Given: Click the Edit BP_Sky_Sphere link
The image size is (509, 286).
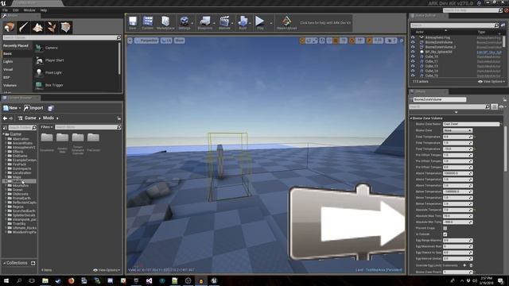Looking at the screenshot, I should tap(489, 52).
